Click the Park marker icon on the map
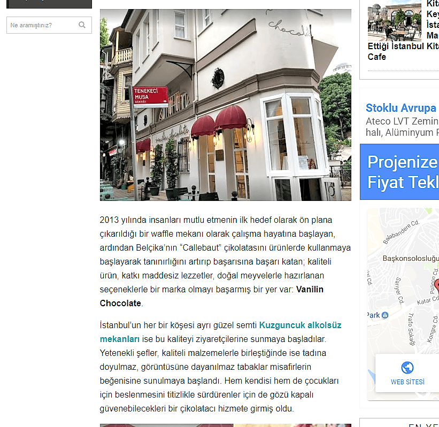The height and width of the screenshot is (427, 439). coord(385,315)
